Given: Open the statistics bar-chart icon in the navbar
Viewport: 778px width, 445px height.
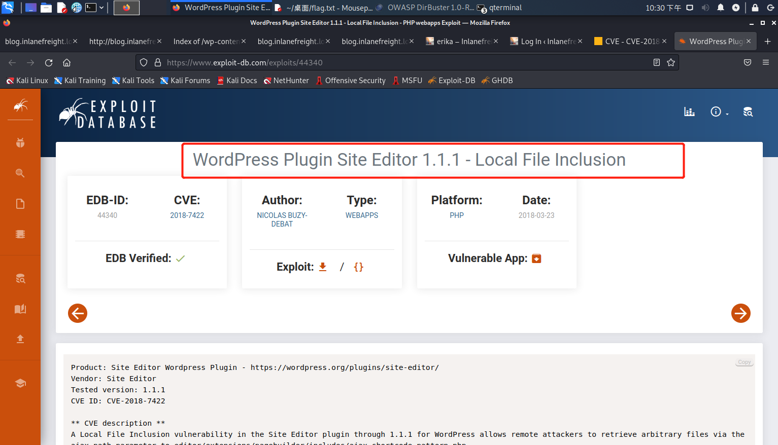Looking at the screenshot, I should coord(689,112).
